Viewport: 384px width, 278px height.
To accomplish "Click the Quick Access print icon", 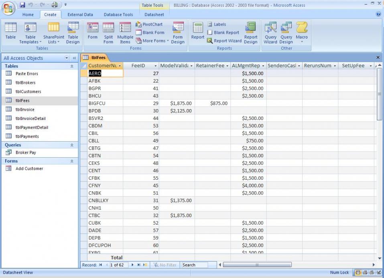I will coord(55,5).
